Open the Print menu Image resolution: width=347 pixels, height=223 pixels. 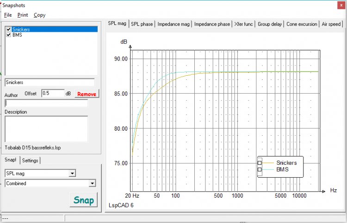(x=23, y=15)
